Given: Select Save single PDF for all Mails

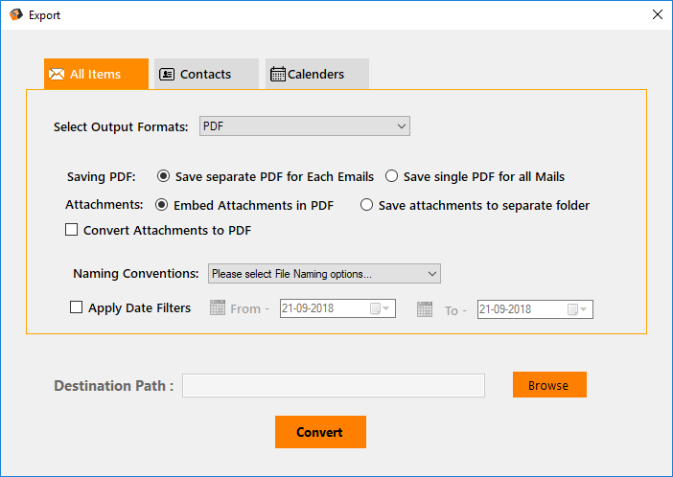Looking at the screenshot, I should click(391, 176).
